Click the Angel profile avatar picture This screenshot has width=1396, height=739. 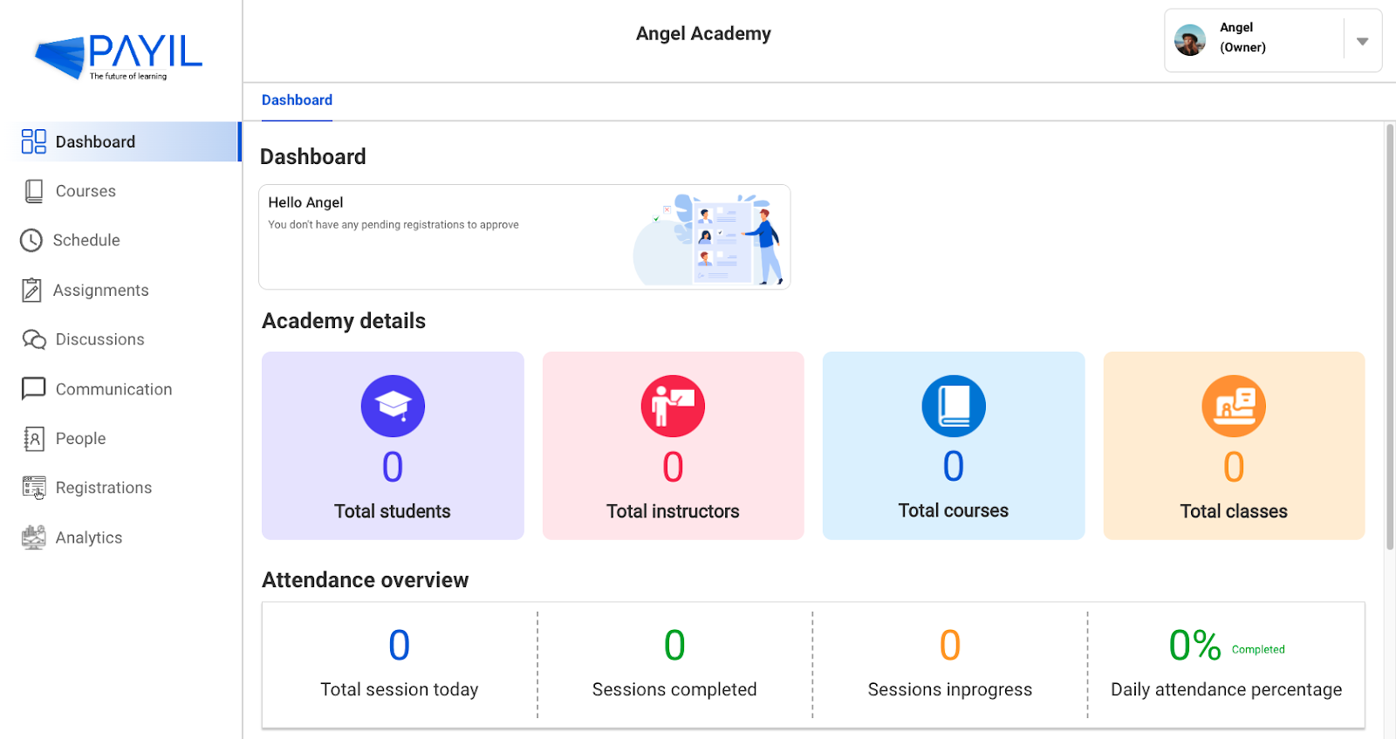1190,40
